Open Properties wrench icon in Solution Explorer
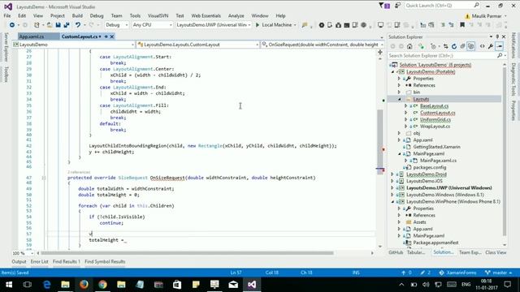Image resolution: width=520 pixels, height=292 pixels. 491,46
